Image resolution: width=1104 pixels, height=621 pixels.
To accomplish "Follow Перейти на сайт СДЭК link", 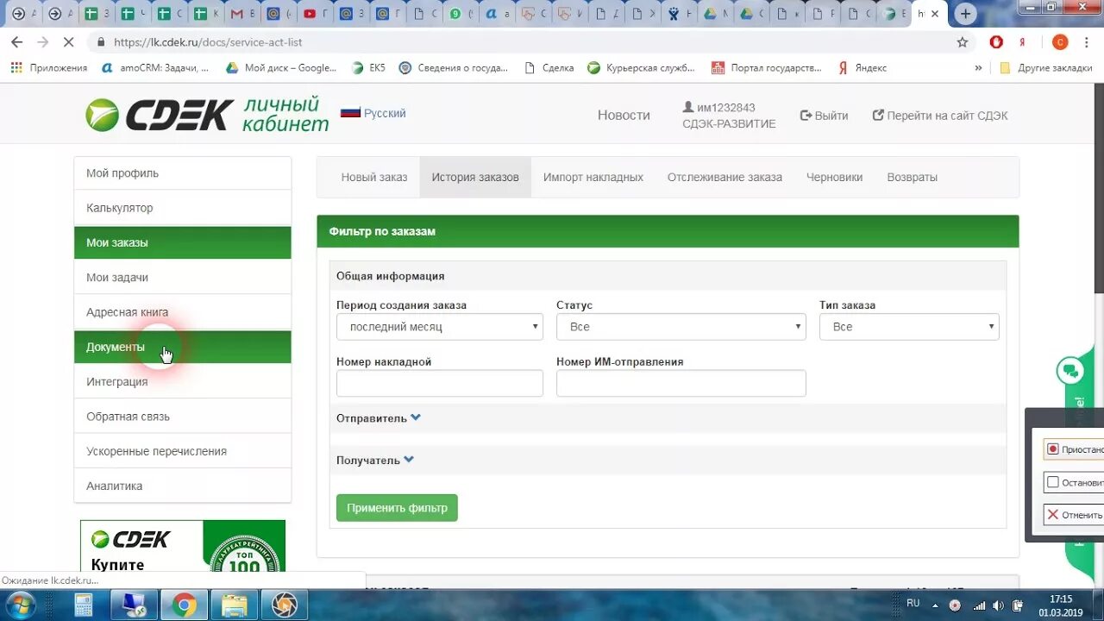I will [x=940, y=115].
